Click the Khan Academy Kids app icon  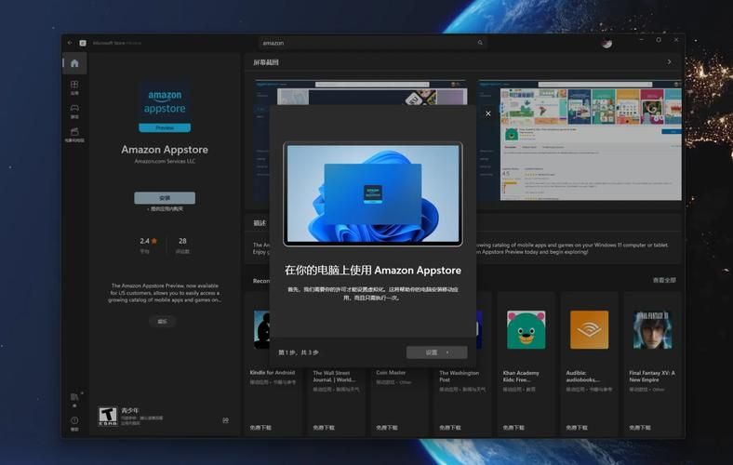pyautogui.click(x=526, y=330)
